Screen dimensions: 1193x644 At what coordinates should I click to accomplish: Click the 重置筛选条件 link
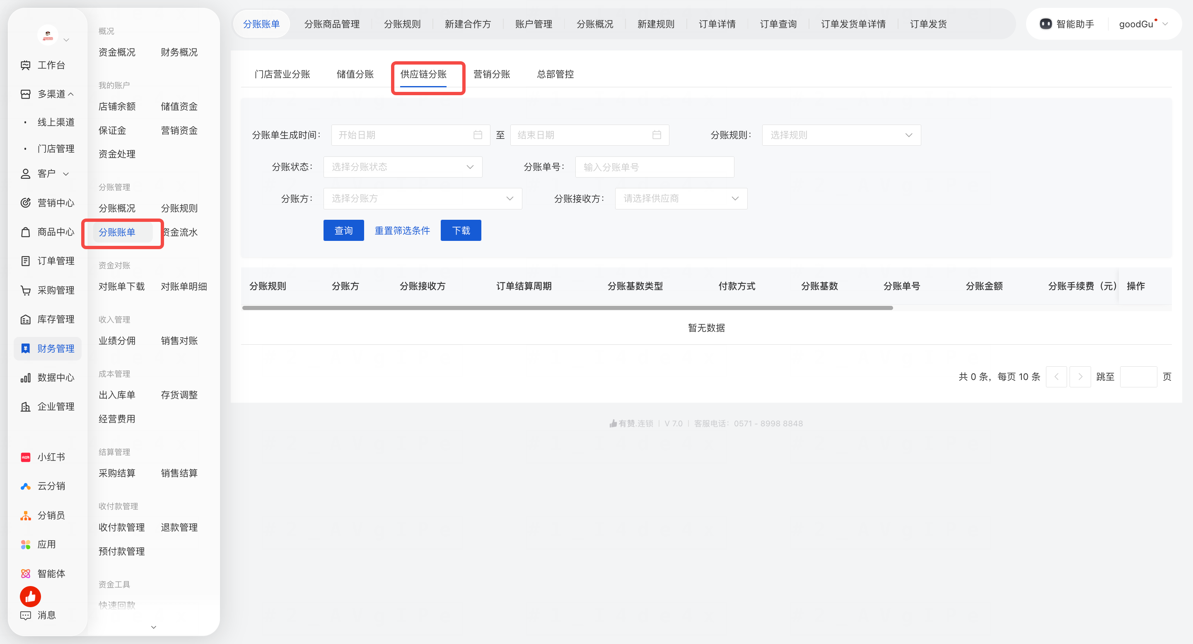402,231
